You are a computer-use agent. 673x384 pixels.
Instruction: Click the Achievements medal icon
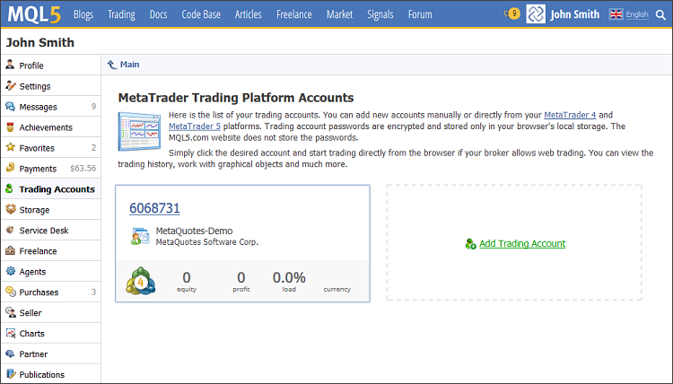point(10,127)
